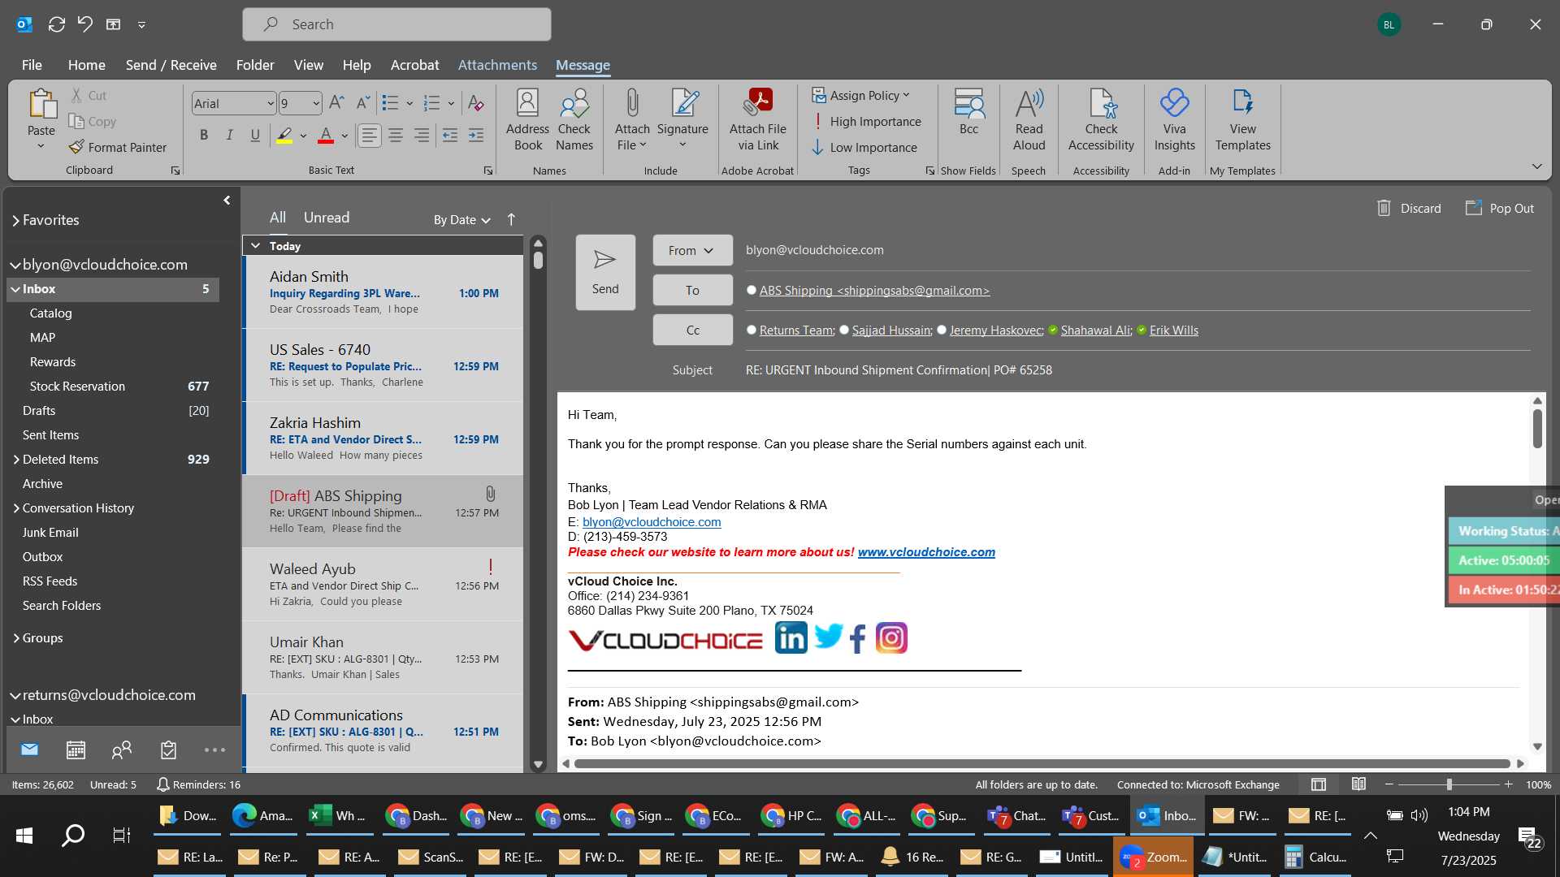This screenshot has height=877, width=1560.
Task: Open the By Date sort dropdown
Action: tap(461, 219)
